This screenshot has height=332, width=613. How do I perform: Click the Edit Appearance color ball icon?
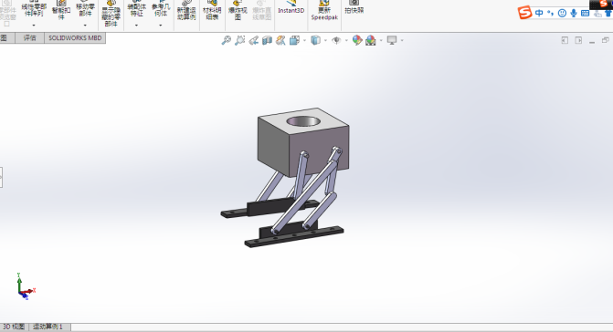357,40
